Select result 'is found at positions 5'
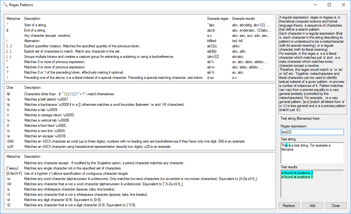 [x=297, y=177]
